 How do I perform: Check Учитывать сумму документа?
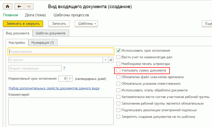[x=118, y=70]
